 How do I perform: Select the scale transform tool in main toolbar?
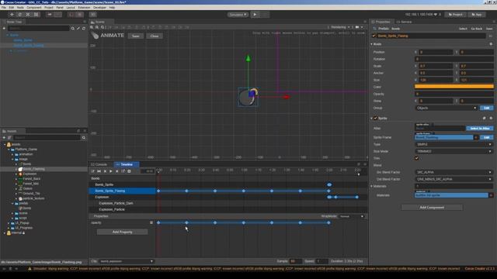28,15
